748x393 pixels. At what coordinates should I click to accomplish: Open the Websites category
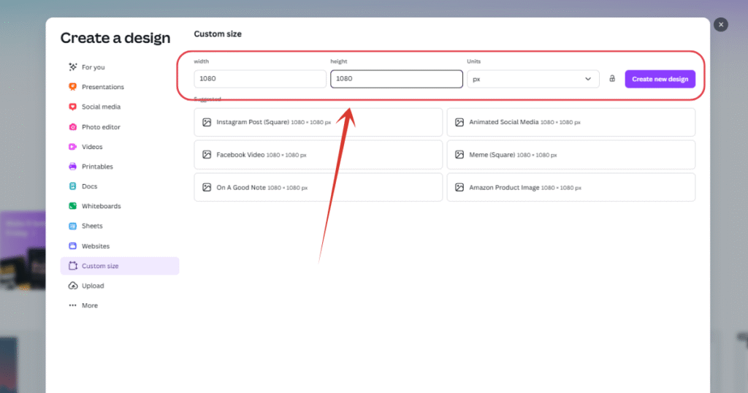point(95,246)
